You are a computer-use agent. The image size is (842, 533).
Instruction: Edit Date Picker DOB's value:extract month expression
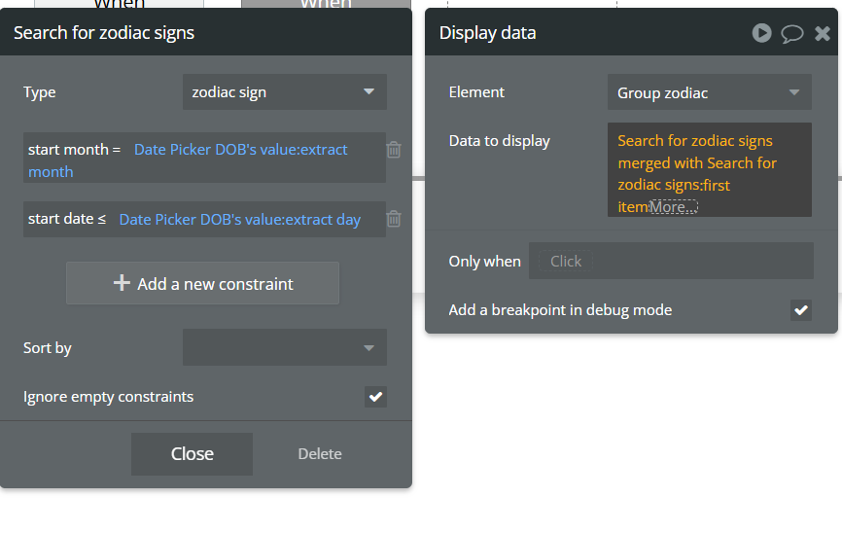click(x=188, y=160)
